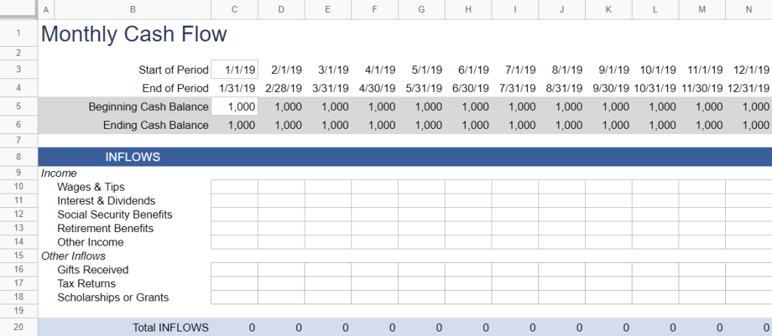Screen dimensions: 772x336
Task: Click the Monthly Cash Flow title cell
Action: coord(134,34)
